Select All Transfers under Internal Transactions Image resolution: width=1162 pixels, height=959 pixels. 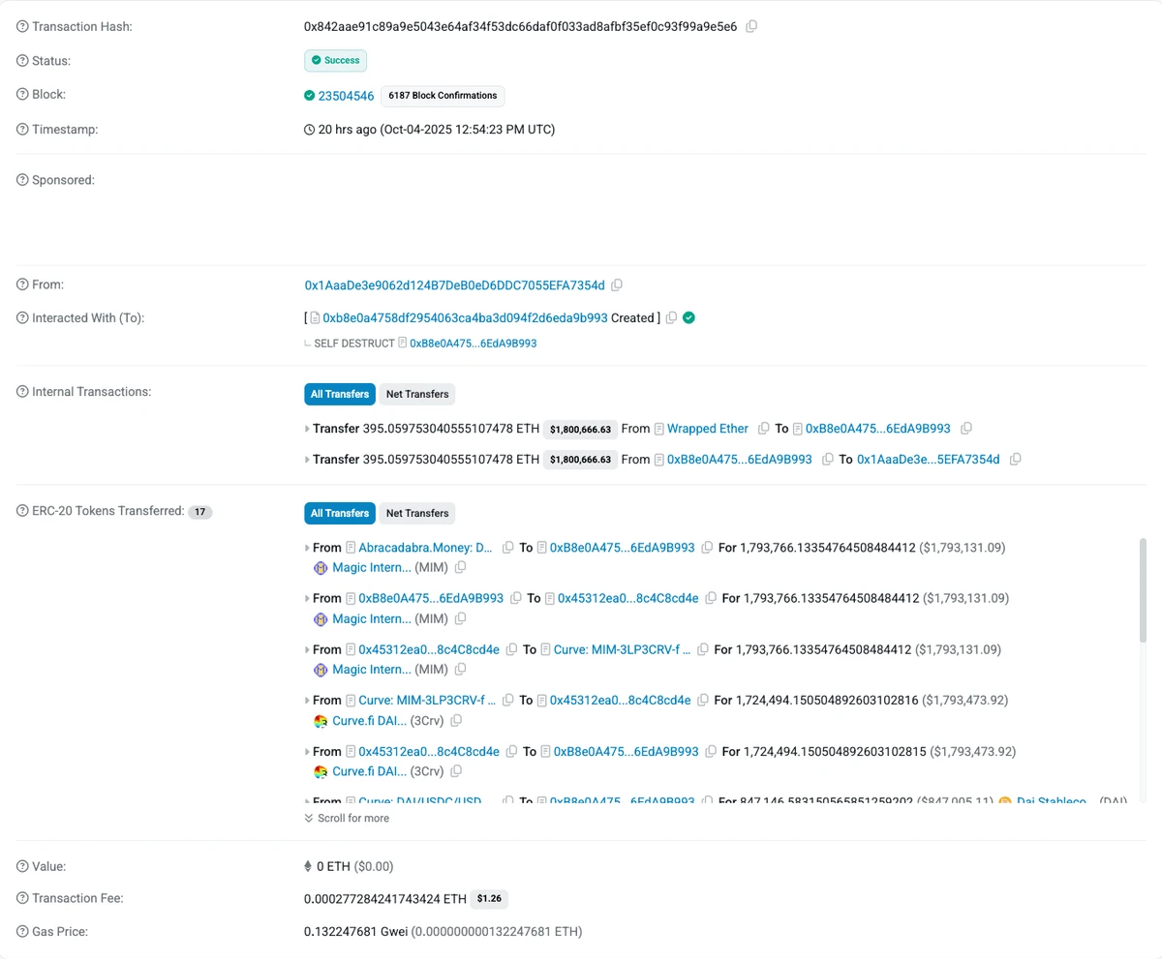click(339, 394)
